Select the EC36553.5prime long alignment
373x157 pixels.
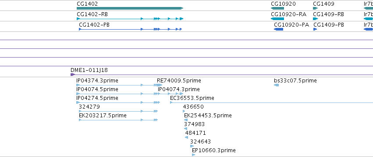(x=271, y=102)
